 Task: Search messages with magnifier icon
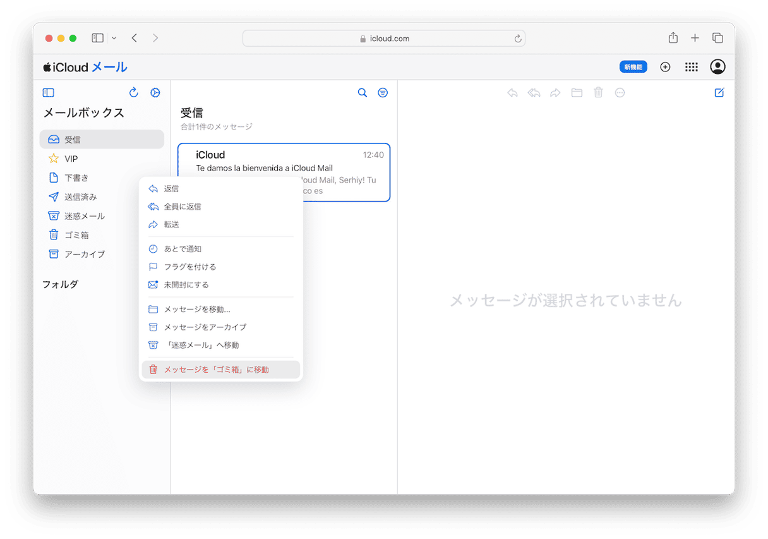coord(363,92)
